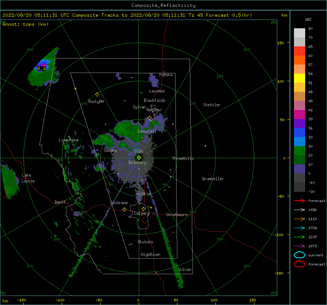Click the 04DK legend text
Image resolution: width=327 pixels, height=305 pixels.
[x=312, y=210]
